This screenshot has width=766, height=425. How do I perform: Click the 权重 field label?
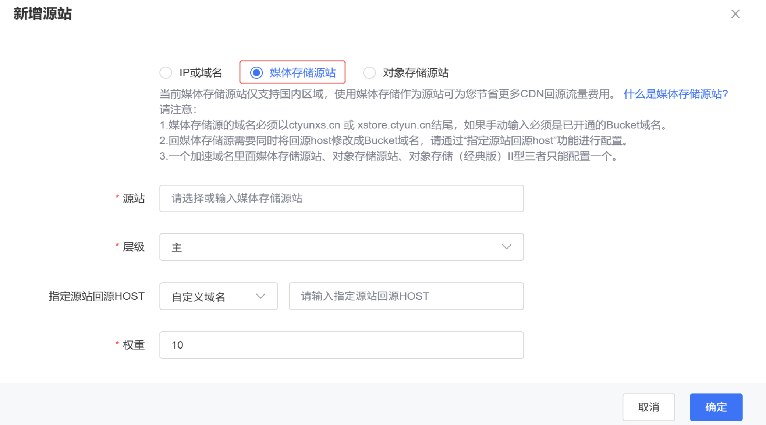click(134, 345)
